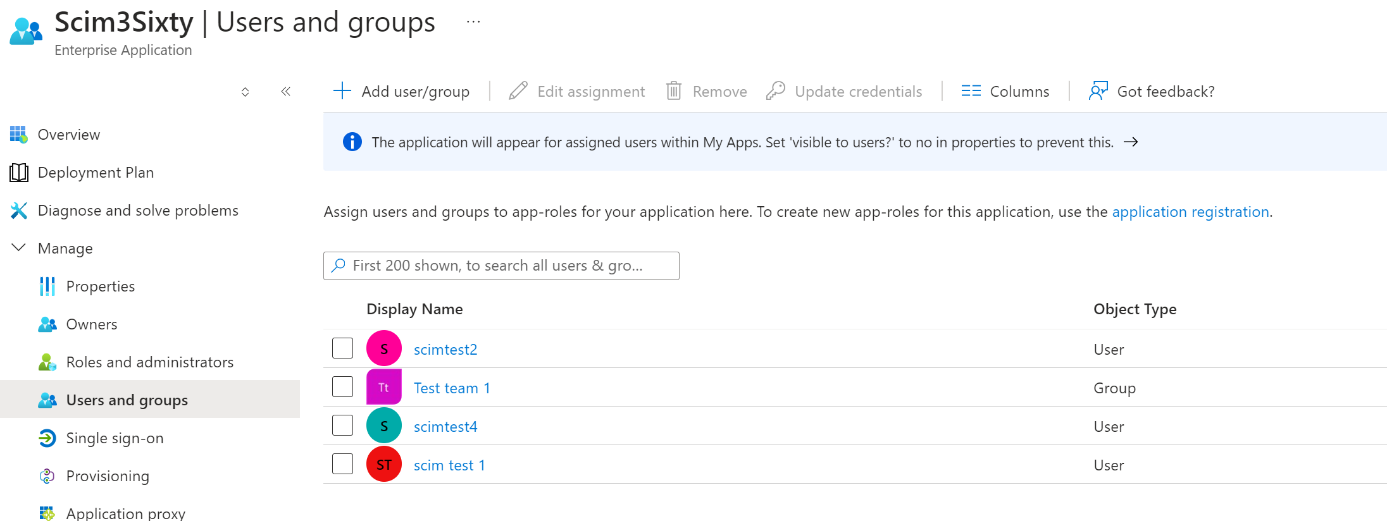Click the Got feedback person icon
This screenshot has width=1387, height=521.
tap(1098, 91)
